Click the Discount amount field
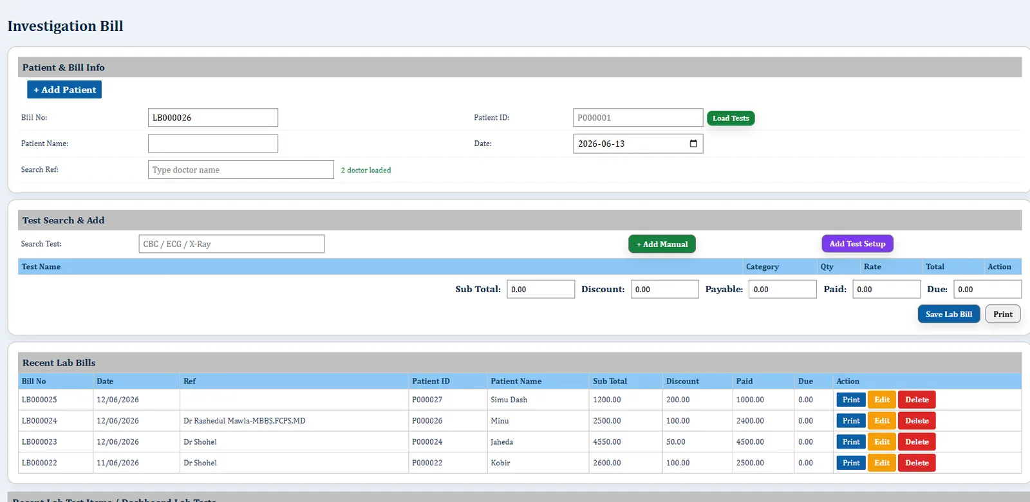This screenshot has width=1030, height=502. (x=664, y=289)
